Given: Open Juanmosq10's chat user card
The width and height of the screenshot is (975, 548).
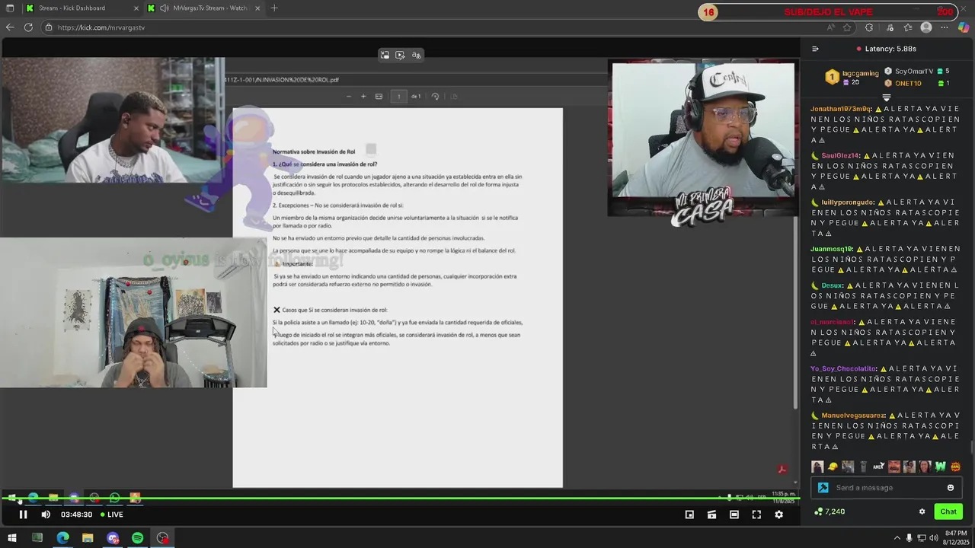Looking at the screenshot, I should [831, 249].
